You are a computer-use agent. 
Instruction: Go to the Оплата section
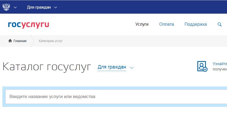[x=166, y=24]
